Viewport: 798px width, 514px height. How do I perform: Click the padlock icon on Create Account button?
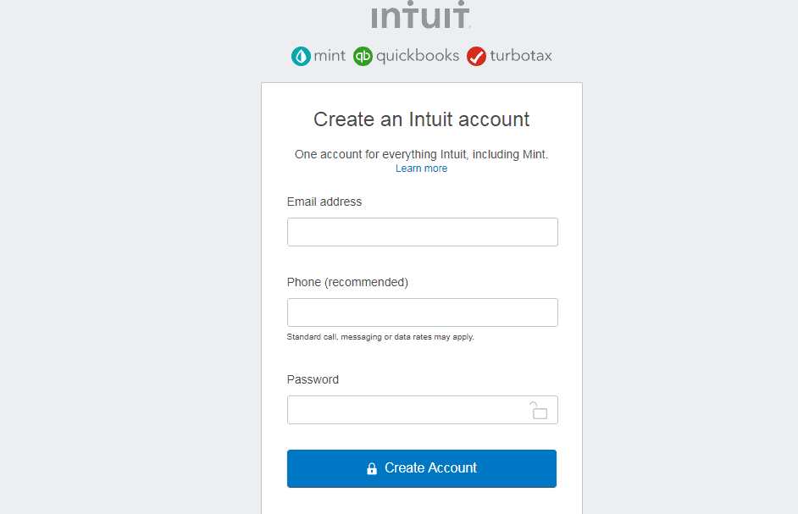coord(372,468)
